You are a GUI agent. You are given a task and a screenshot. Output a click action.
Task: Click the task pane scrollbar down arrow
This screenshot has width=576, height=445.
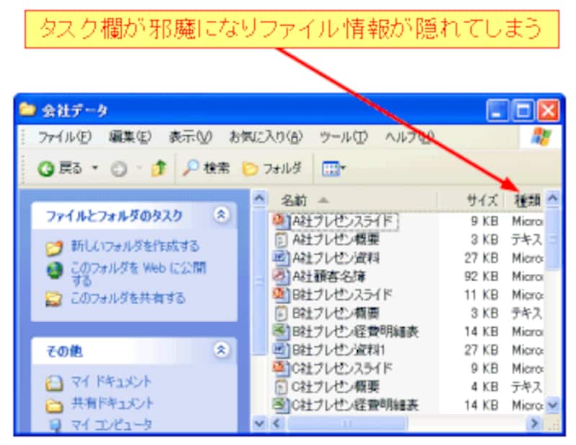[x=259, y=423]
